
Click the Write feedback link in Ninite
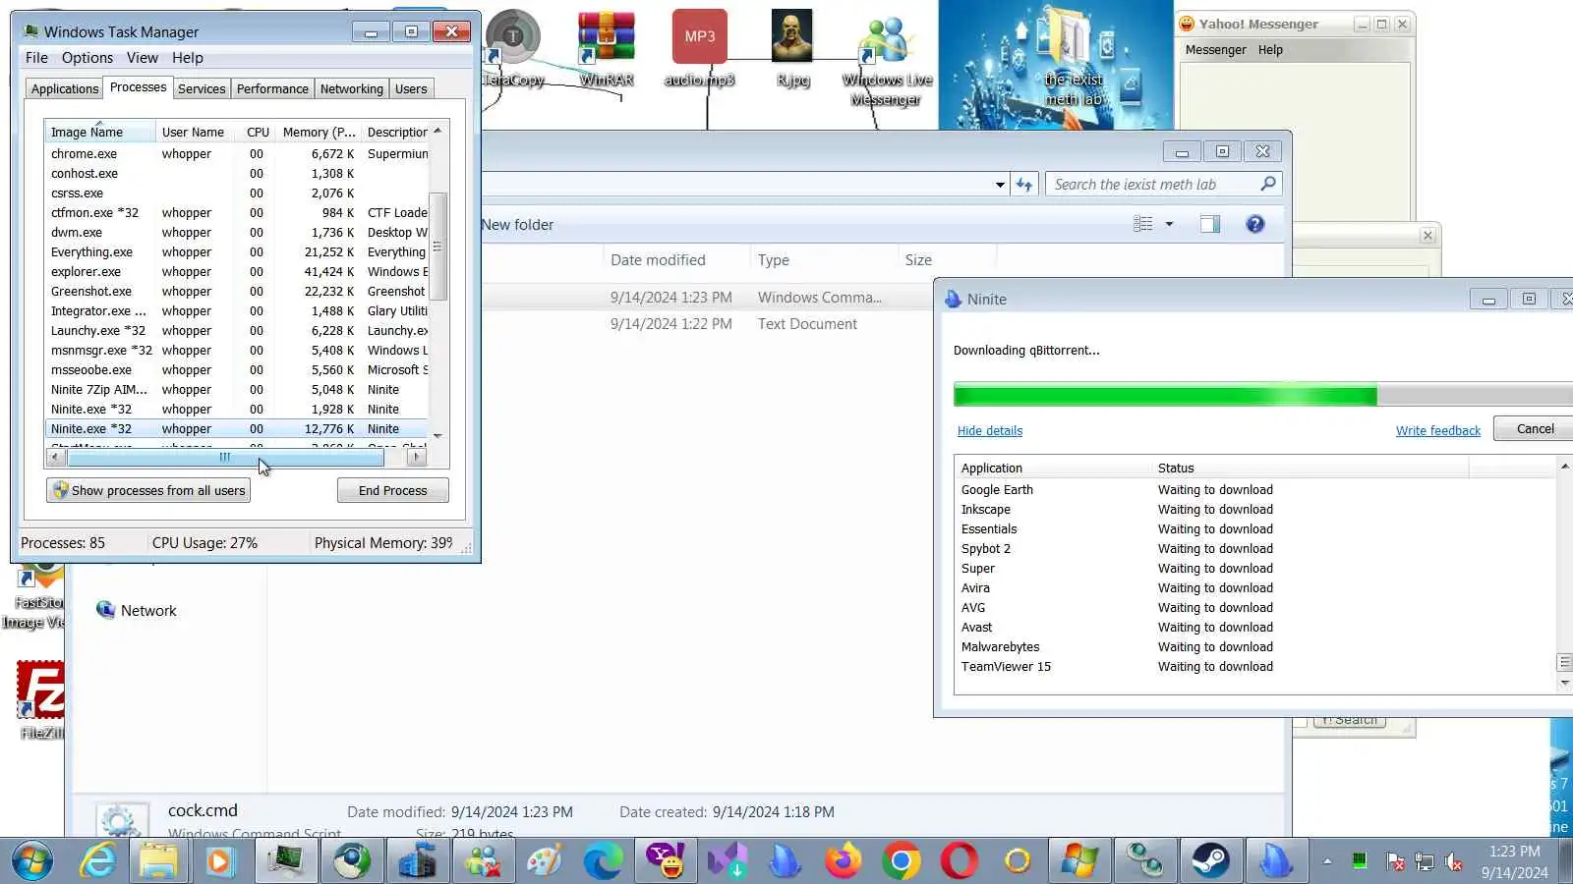[1438, 430]
